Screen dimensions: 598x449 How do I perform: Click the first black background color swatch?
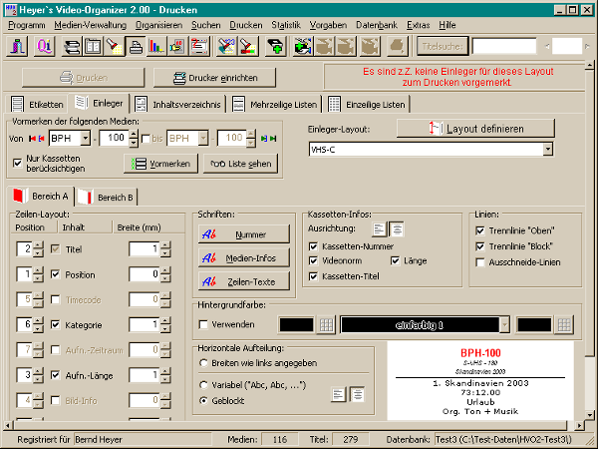295,324
